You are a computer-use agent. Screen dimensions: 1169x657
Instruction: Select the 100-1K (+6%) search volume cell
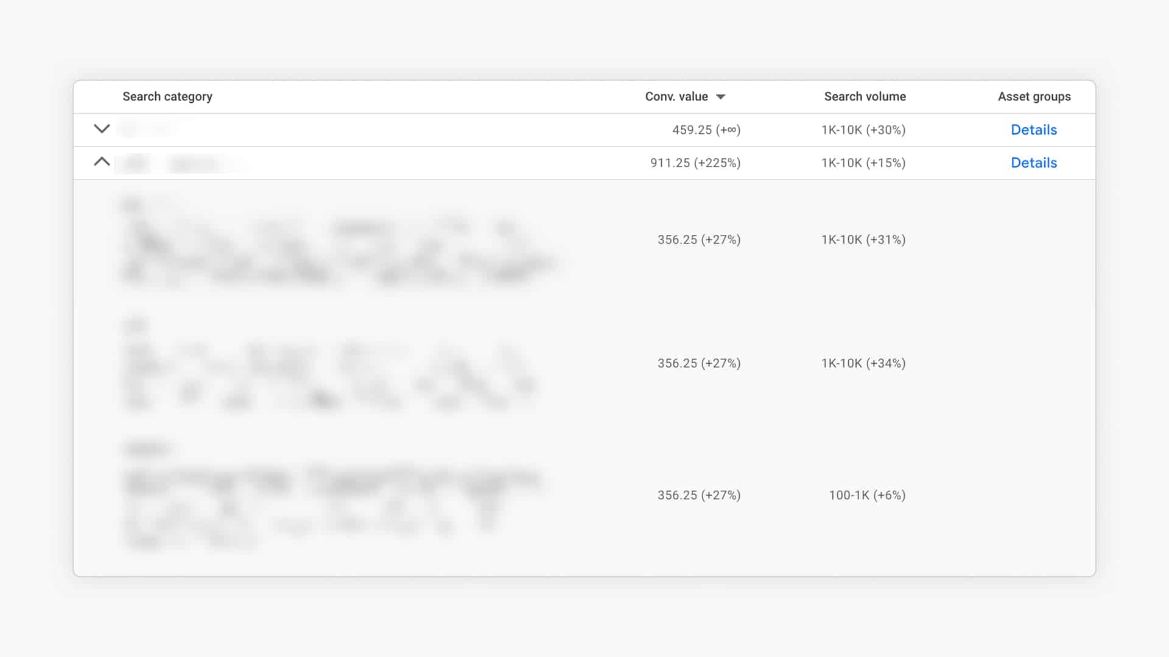[x=867, y=495]
